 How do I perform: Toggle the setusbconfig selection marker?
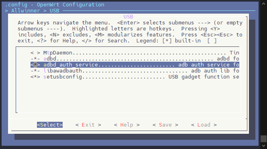[x=35, y=77]
